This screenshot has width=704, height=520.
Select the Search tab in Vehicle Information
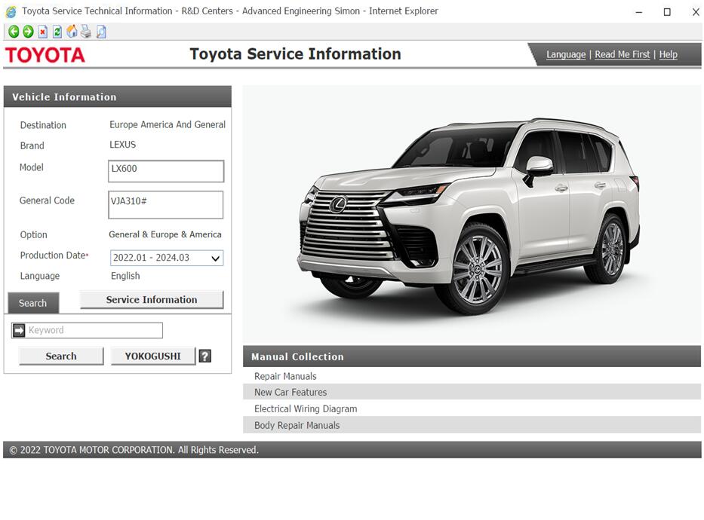click(33, 303)
